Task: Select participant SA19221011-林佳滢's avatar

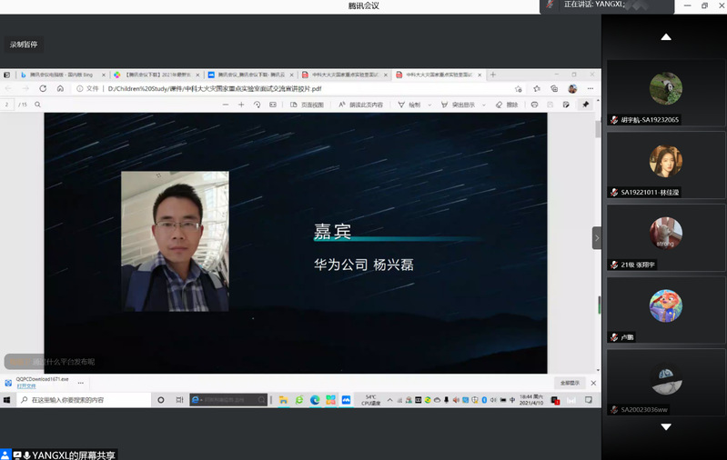Action: (666, 161)
